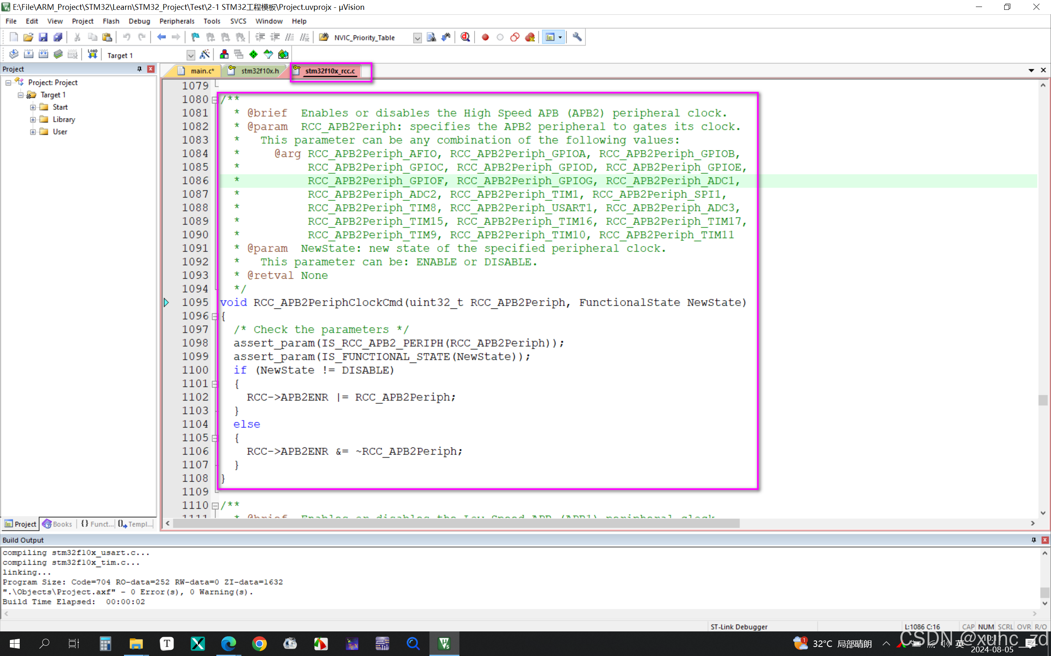The image size is (1051, 656).
Task: Paste from clipboard toolbar icon
Action: [107, 37]
